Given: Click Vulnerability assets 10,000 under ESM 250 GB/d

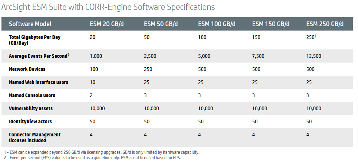Looking at the screenshot, I should (x=314, y=109).
